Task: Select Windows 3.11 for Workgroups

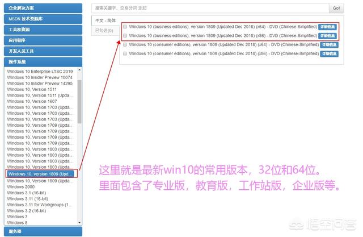Action: tap(40, 205)
